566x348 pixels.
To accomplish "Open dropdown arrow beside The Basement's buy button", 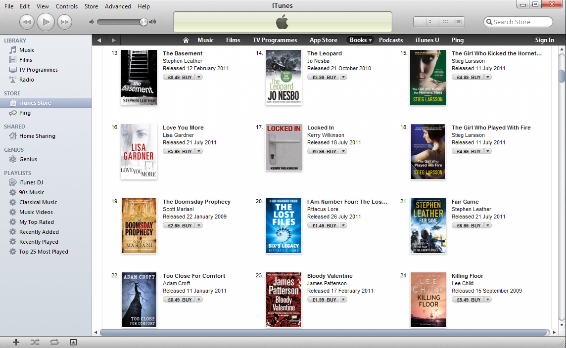I will [199, 77].
